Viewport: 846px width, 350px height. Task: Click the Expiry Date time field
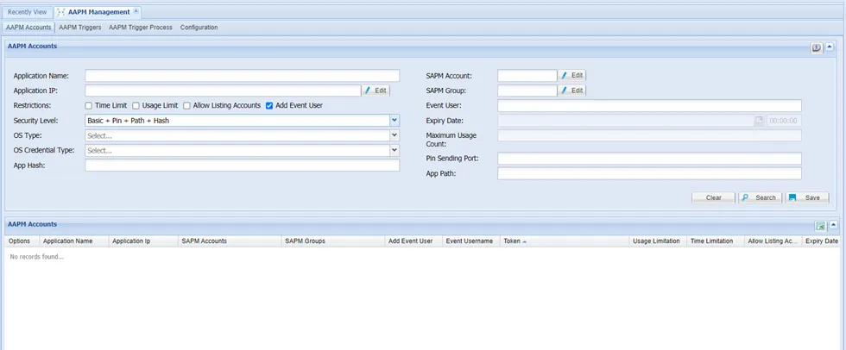click(x=785, y=121)
